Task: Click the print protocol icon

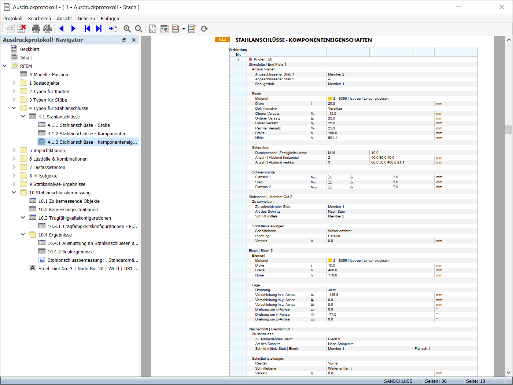Action: (x=36, y=29)
